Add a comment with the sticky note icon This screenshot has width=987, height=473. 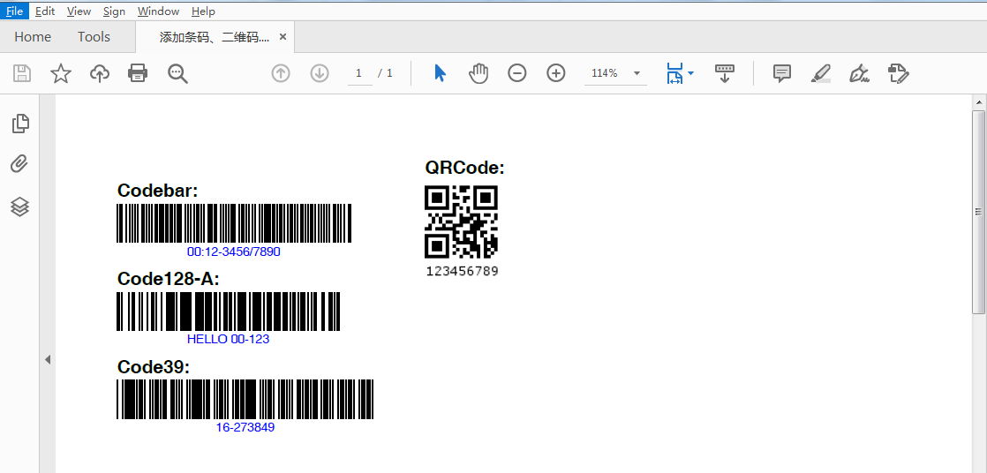point(782,73)
